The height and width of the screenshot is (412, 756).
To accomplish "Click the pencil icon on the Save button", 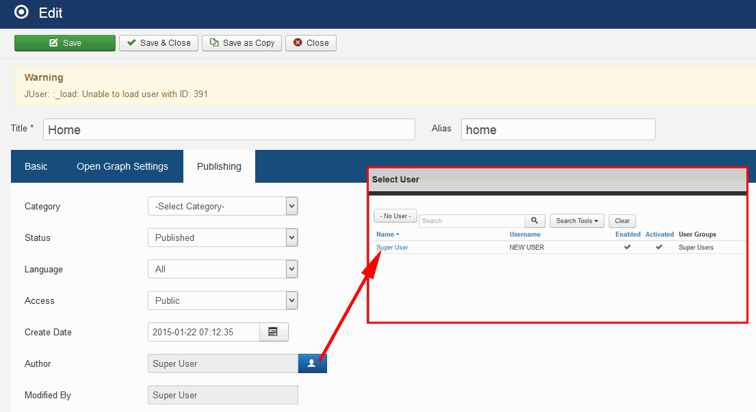I will point(53,42).
